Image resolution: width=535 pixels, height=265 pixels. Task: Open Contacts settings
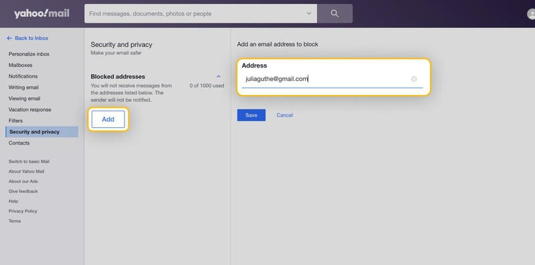click(19, 143)
